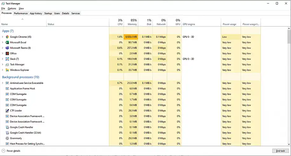Click the scrollbar down arrow
This screenshot has width=291, height=156.
289,144
